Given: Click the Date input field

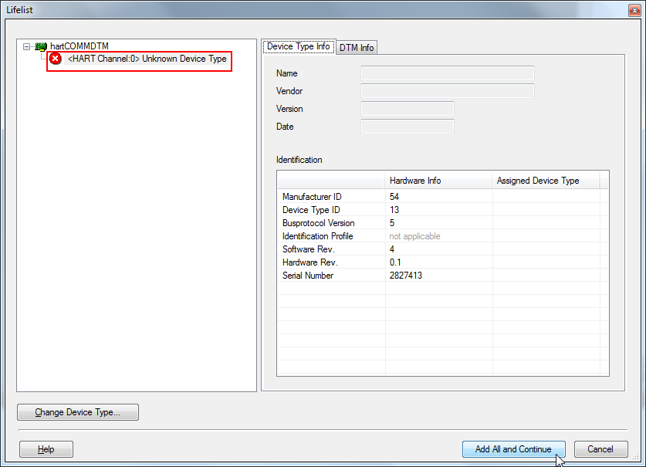Looking at the screenshot, I should click(408, 127).
